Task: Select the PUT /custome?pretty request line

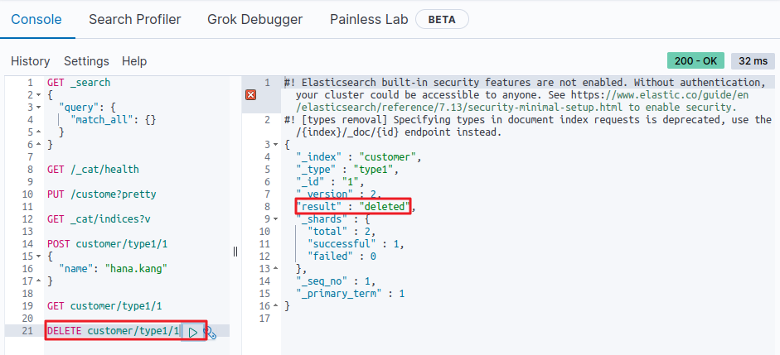Action: [101, 194]
